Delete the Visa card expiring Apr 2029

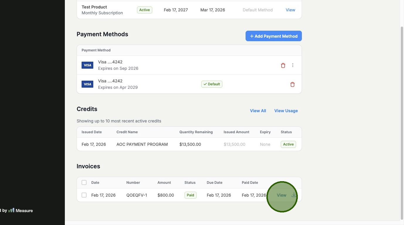292,84
